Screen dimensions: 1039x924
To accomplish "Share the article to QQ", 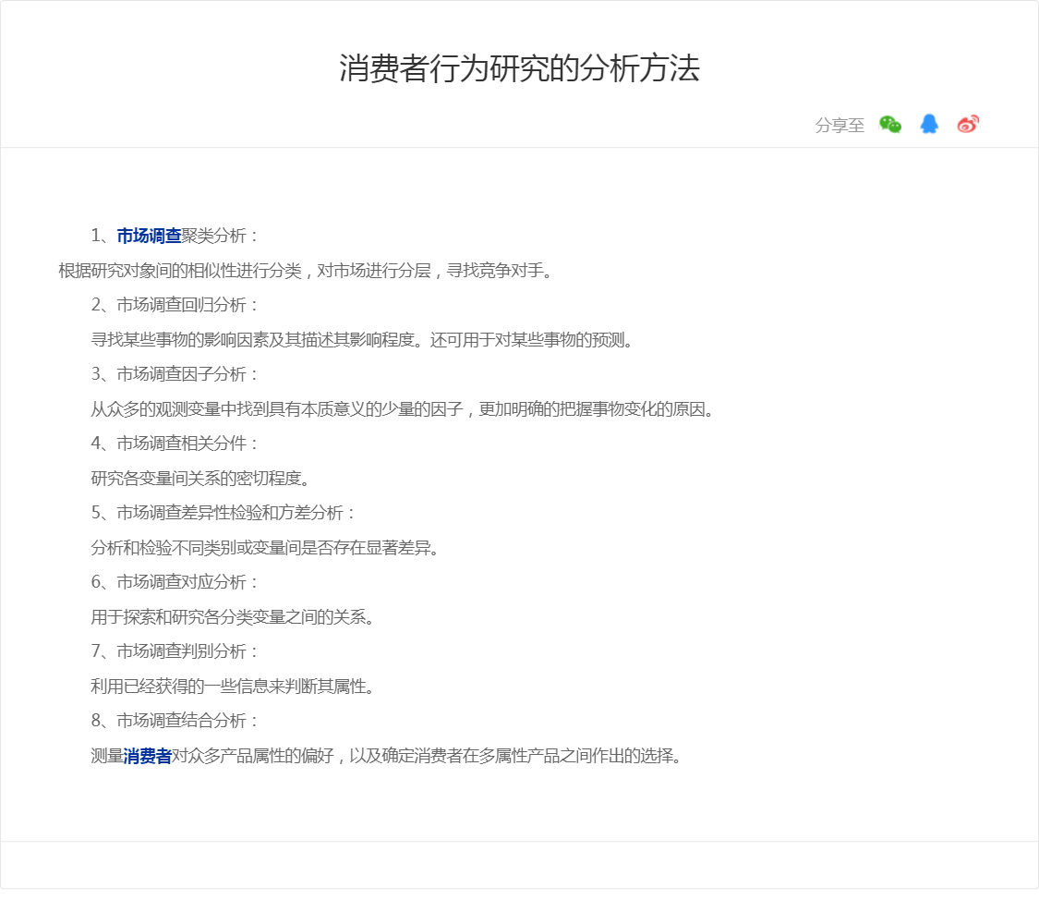I will click(929, 124).
